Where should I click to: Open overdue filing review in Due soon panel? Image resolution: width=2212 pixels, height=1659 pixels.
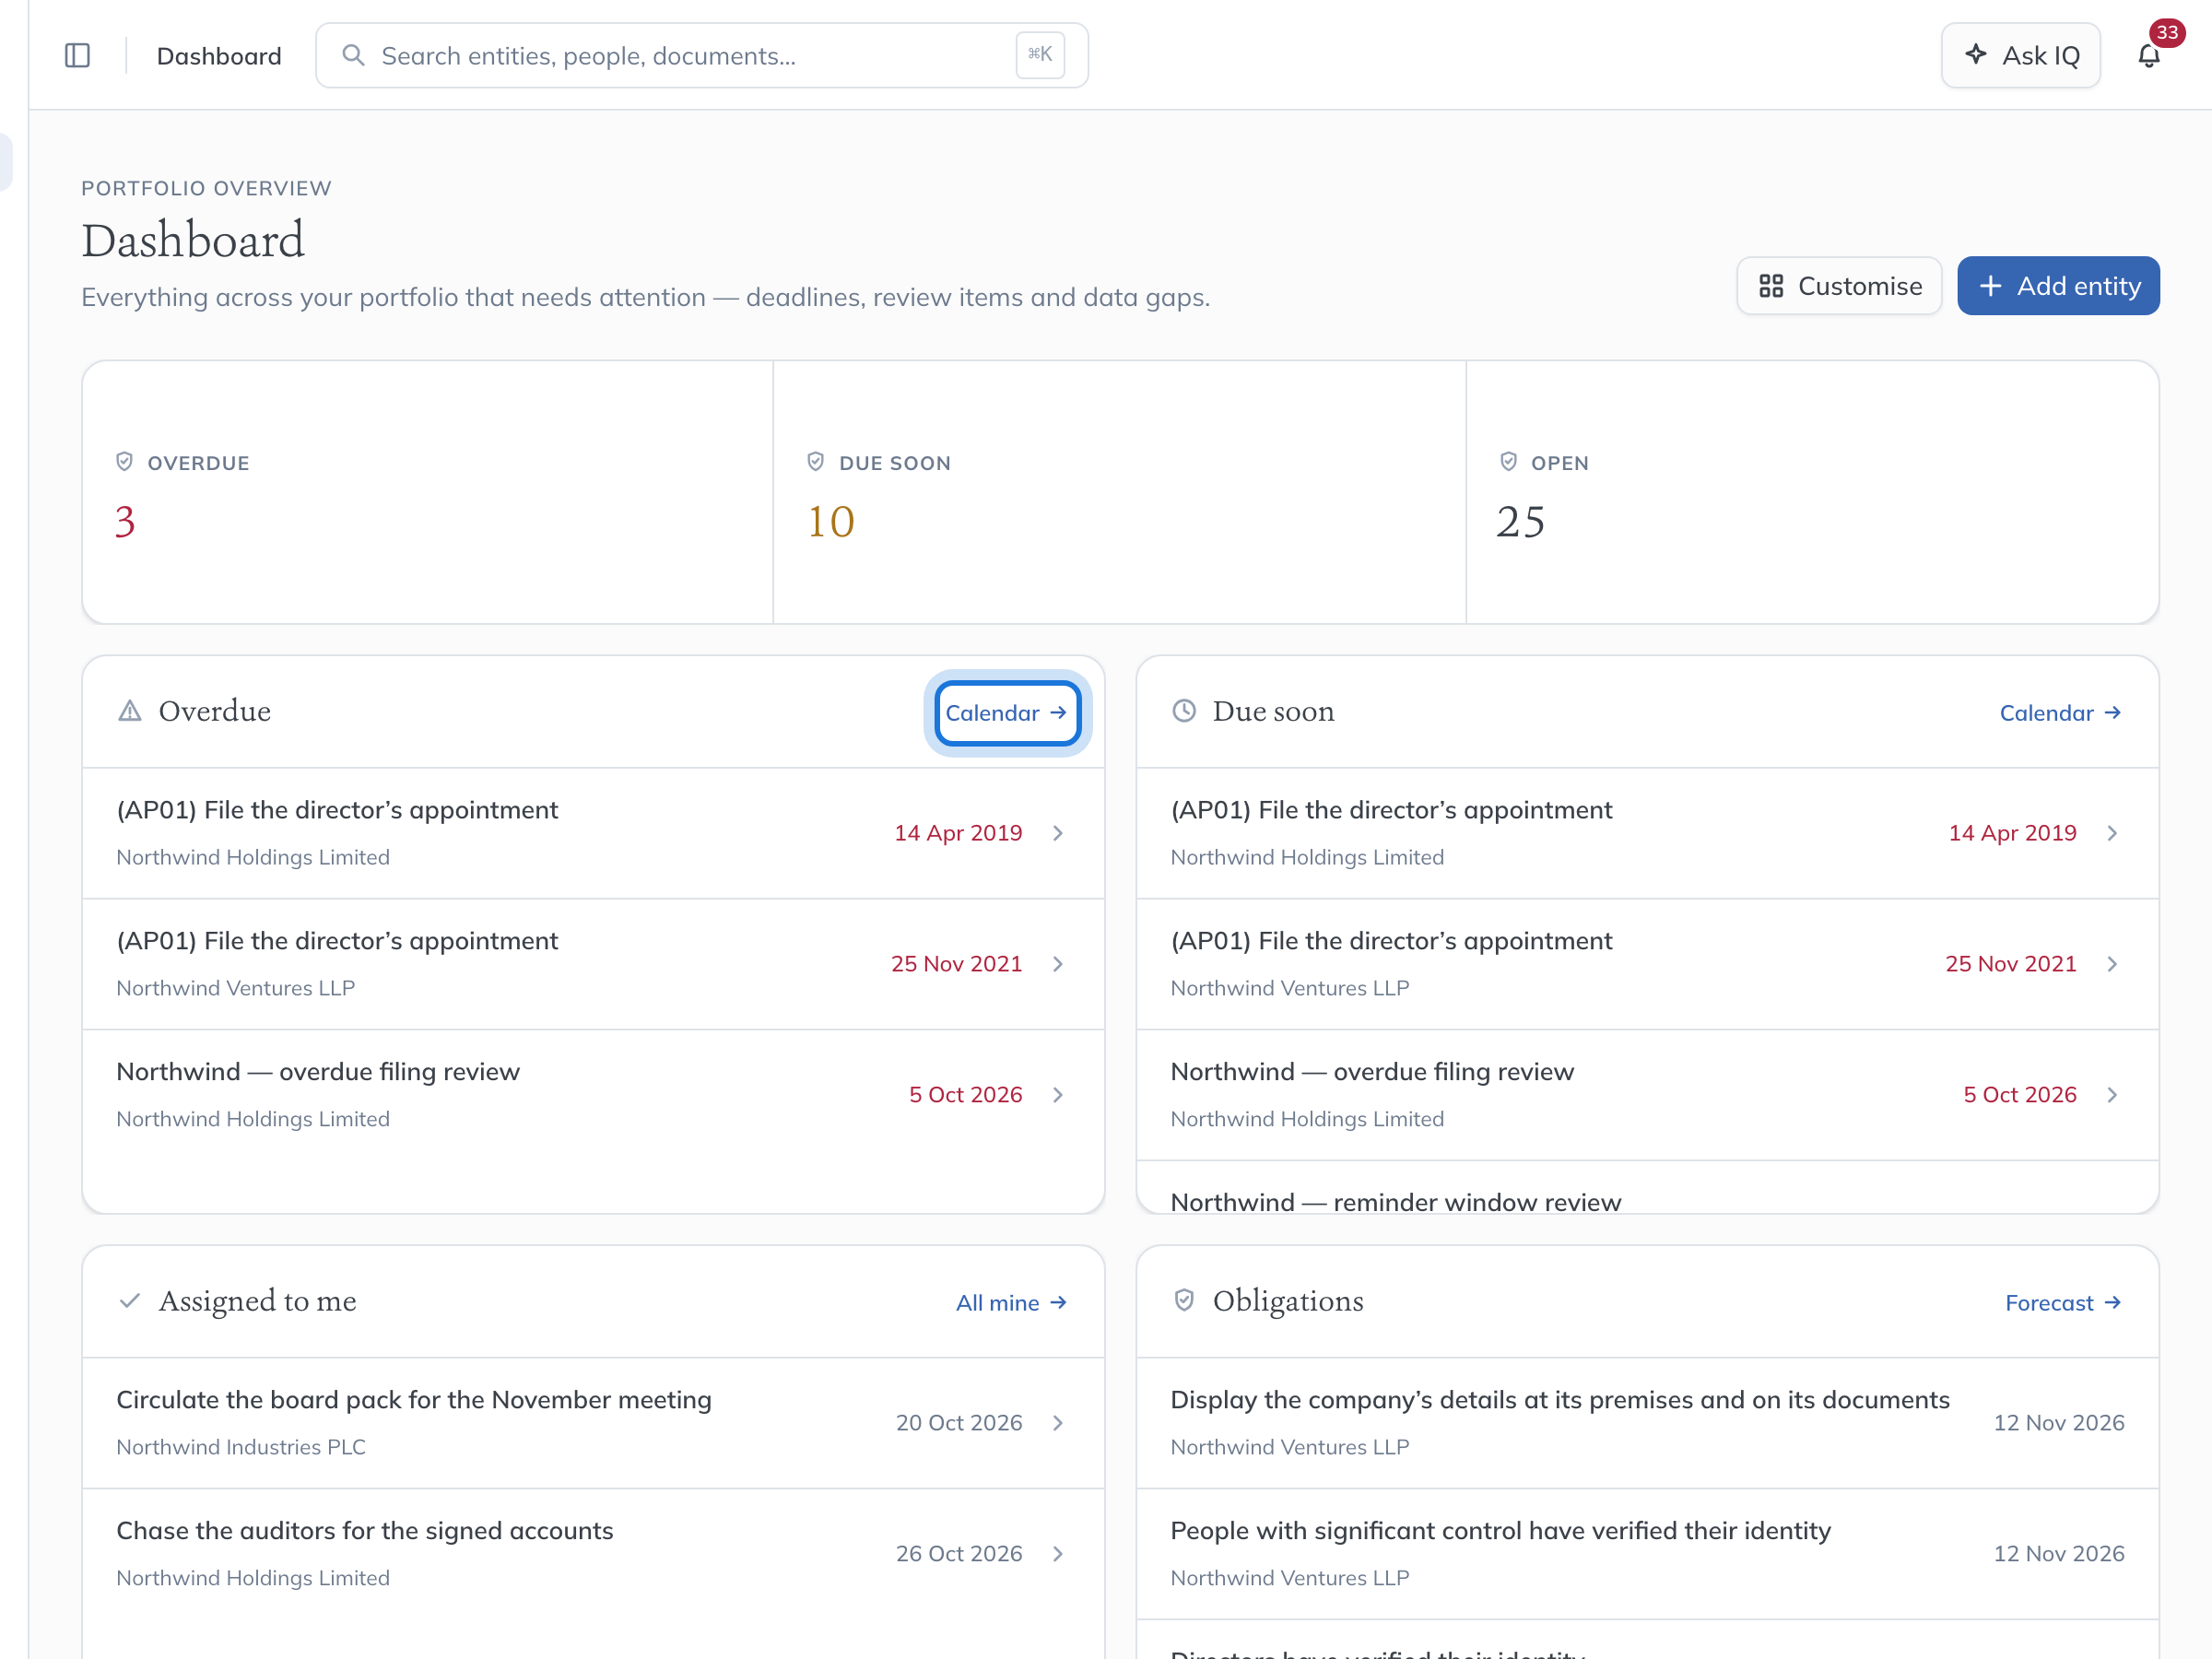click(1647, 1095)
